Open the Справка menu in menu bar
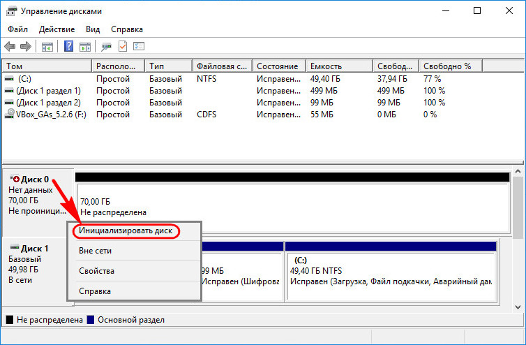The image size is (526, 345). (127, 29)
